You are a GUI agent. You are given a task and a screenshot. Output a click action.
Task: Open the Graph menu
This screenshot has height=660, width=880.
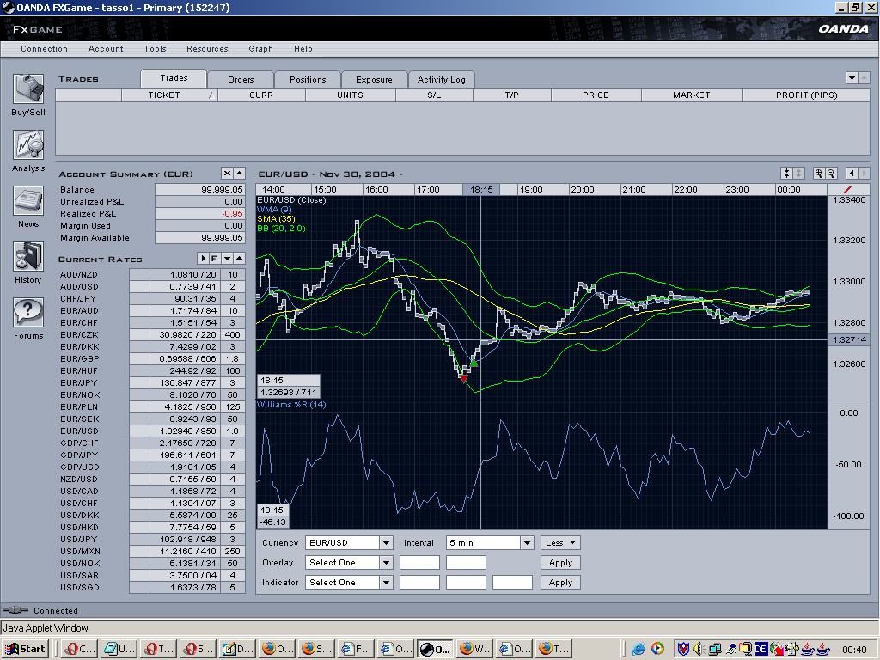coord(260,49)
